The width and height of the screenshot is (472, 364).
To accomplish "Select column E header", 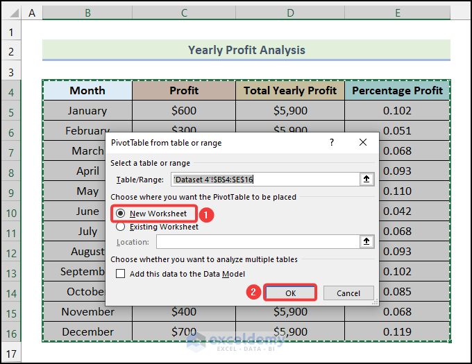I will [x=398, y=13].
